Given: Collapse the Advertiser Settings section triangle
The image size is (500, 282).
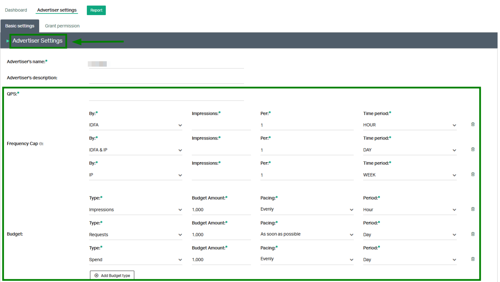Looking at the screenshot, I should (8, 41).
